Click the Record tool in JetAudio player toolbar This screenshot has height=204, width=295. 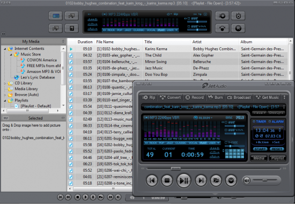195,97
